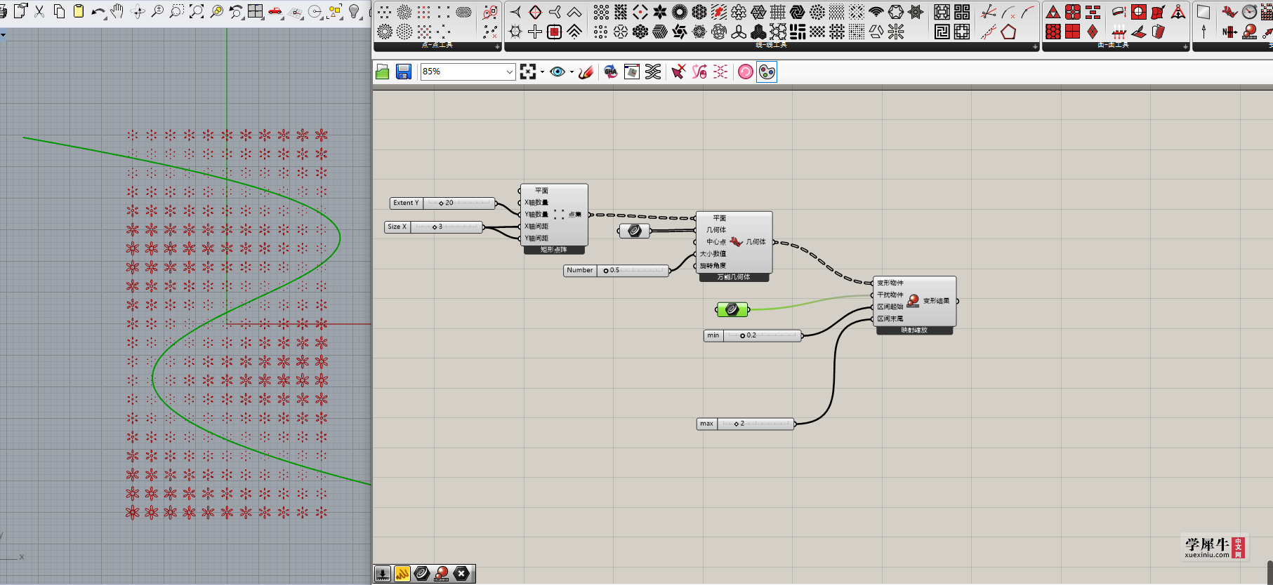Select the 万能几何体 component
This screenshot has width=1273, height=585.
[734, 246]
